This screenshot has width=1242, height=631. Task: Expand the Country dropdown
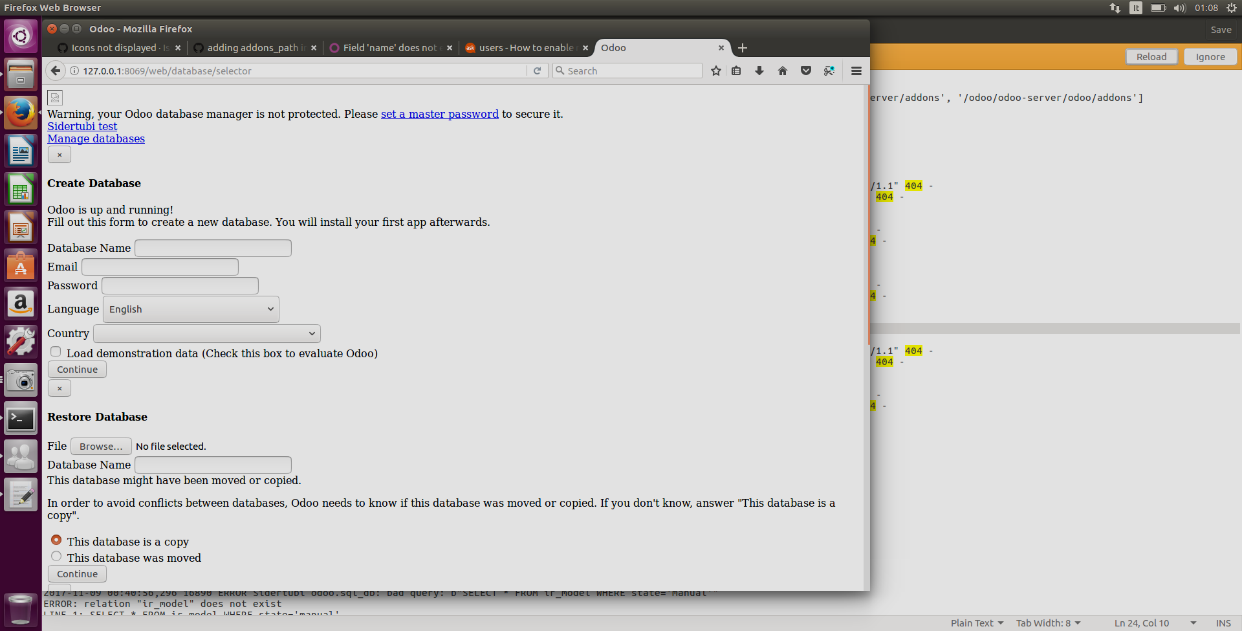(x=206, y=333)
